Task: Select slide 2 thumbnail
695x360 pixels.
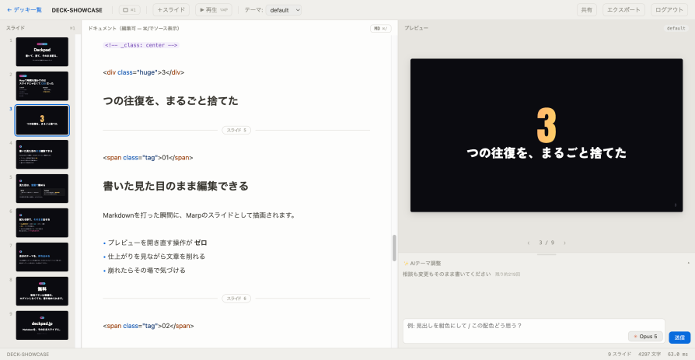Action: coord(42,86)
